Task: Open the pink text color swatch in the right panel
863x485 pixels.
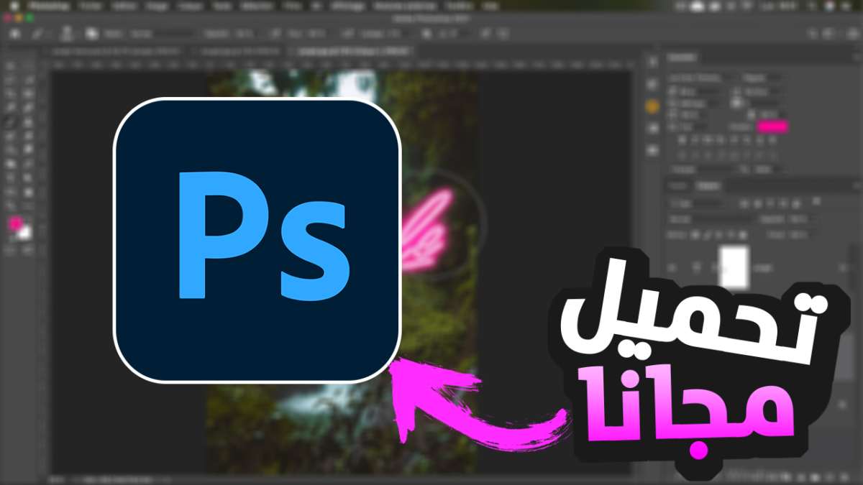Action: click(x=772, y=126)
